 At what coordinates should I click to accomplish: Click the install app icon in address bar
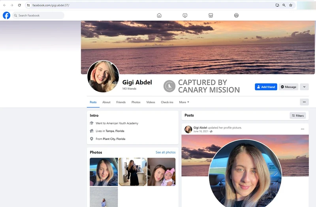pos(277,5)
